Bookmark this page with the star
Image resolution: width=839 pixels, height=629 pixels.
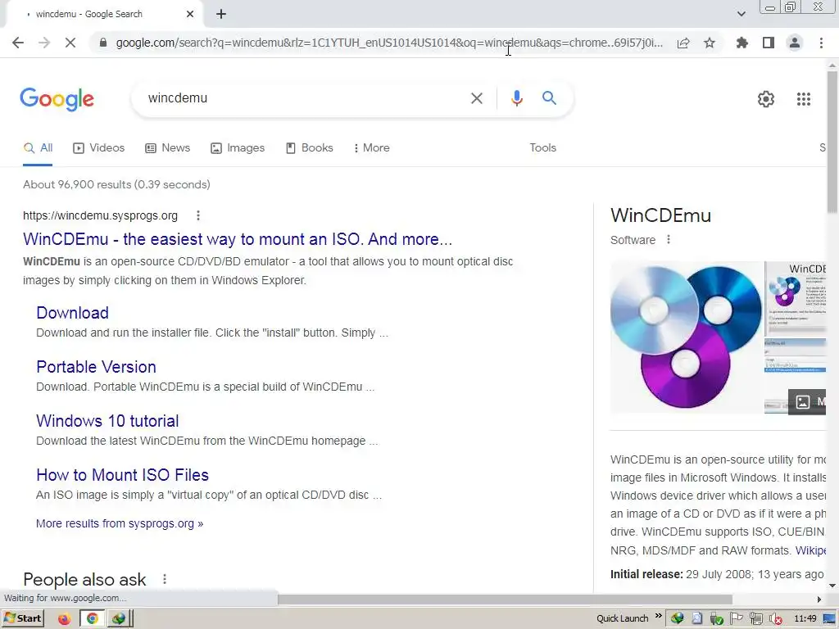click(x=710, y=43)
